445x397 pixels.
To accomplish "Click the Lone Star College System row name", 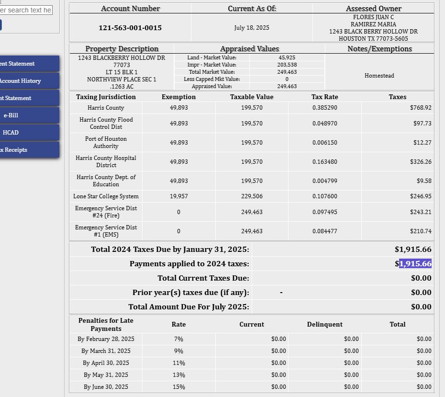I will (106, 196).
